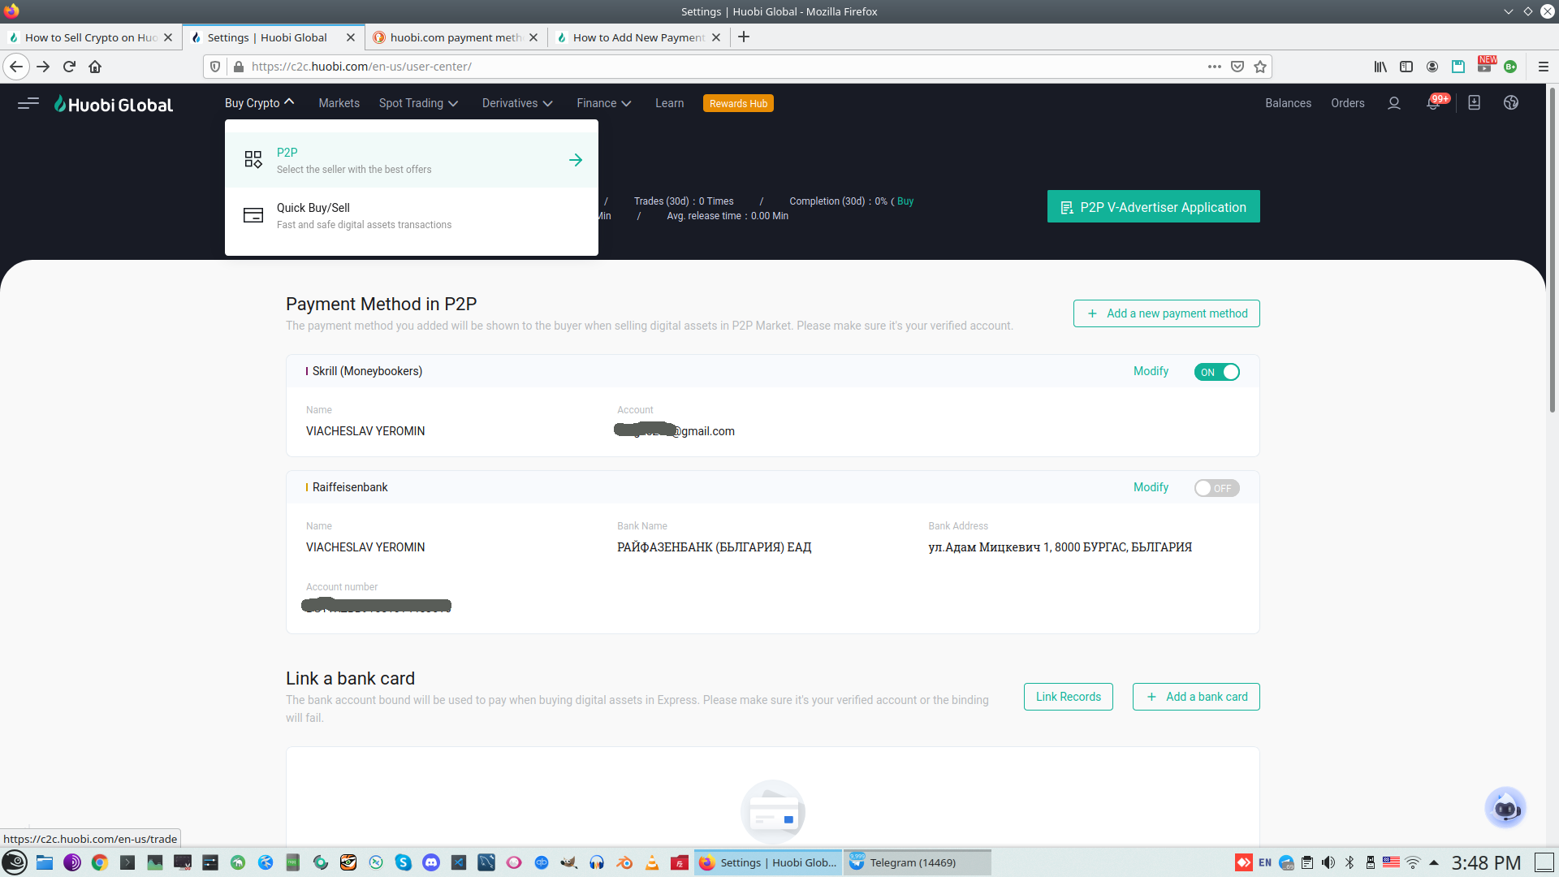Click Modify link for Raiffeisenbank

(x=1151, y=487)
